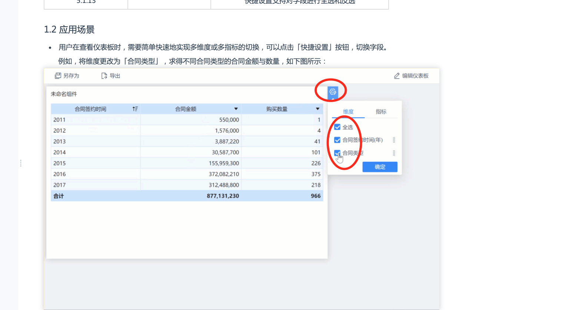The image size is (569, 310).
Task: Open 购买数量 column dropdown arrow
Action: pyautogui.click(x=317, y=109)
